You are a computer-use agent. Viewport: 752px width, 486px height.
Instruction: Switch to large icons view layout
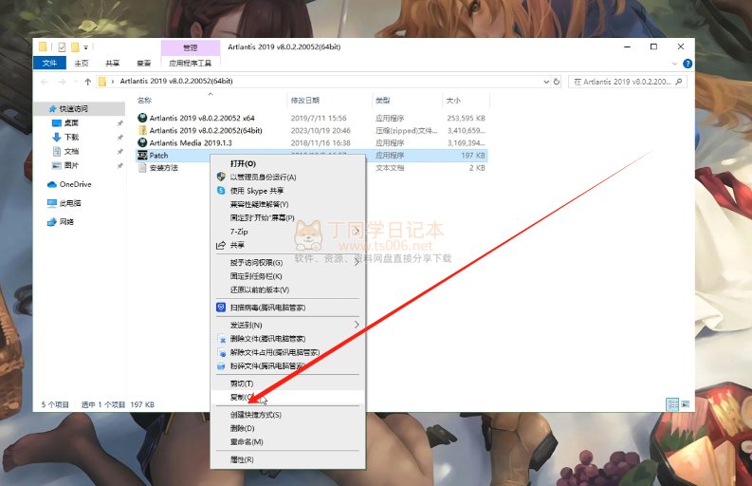click(686, 404)
